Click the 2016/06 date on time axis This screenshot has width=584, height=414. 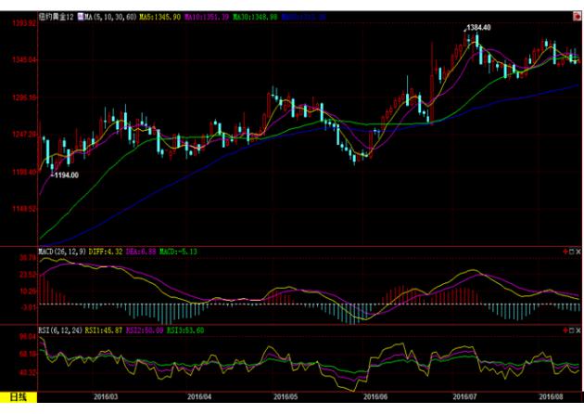pyautogui.click(x=379, y=397)
